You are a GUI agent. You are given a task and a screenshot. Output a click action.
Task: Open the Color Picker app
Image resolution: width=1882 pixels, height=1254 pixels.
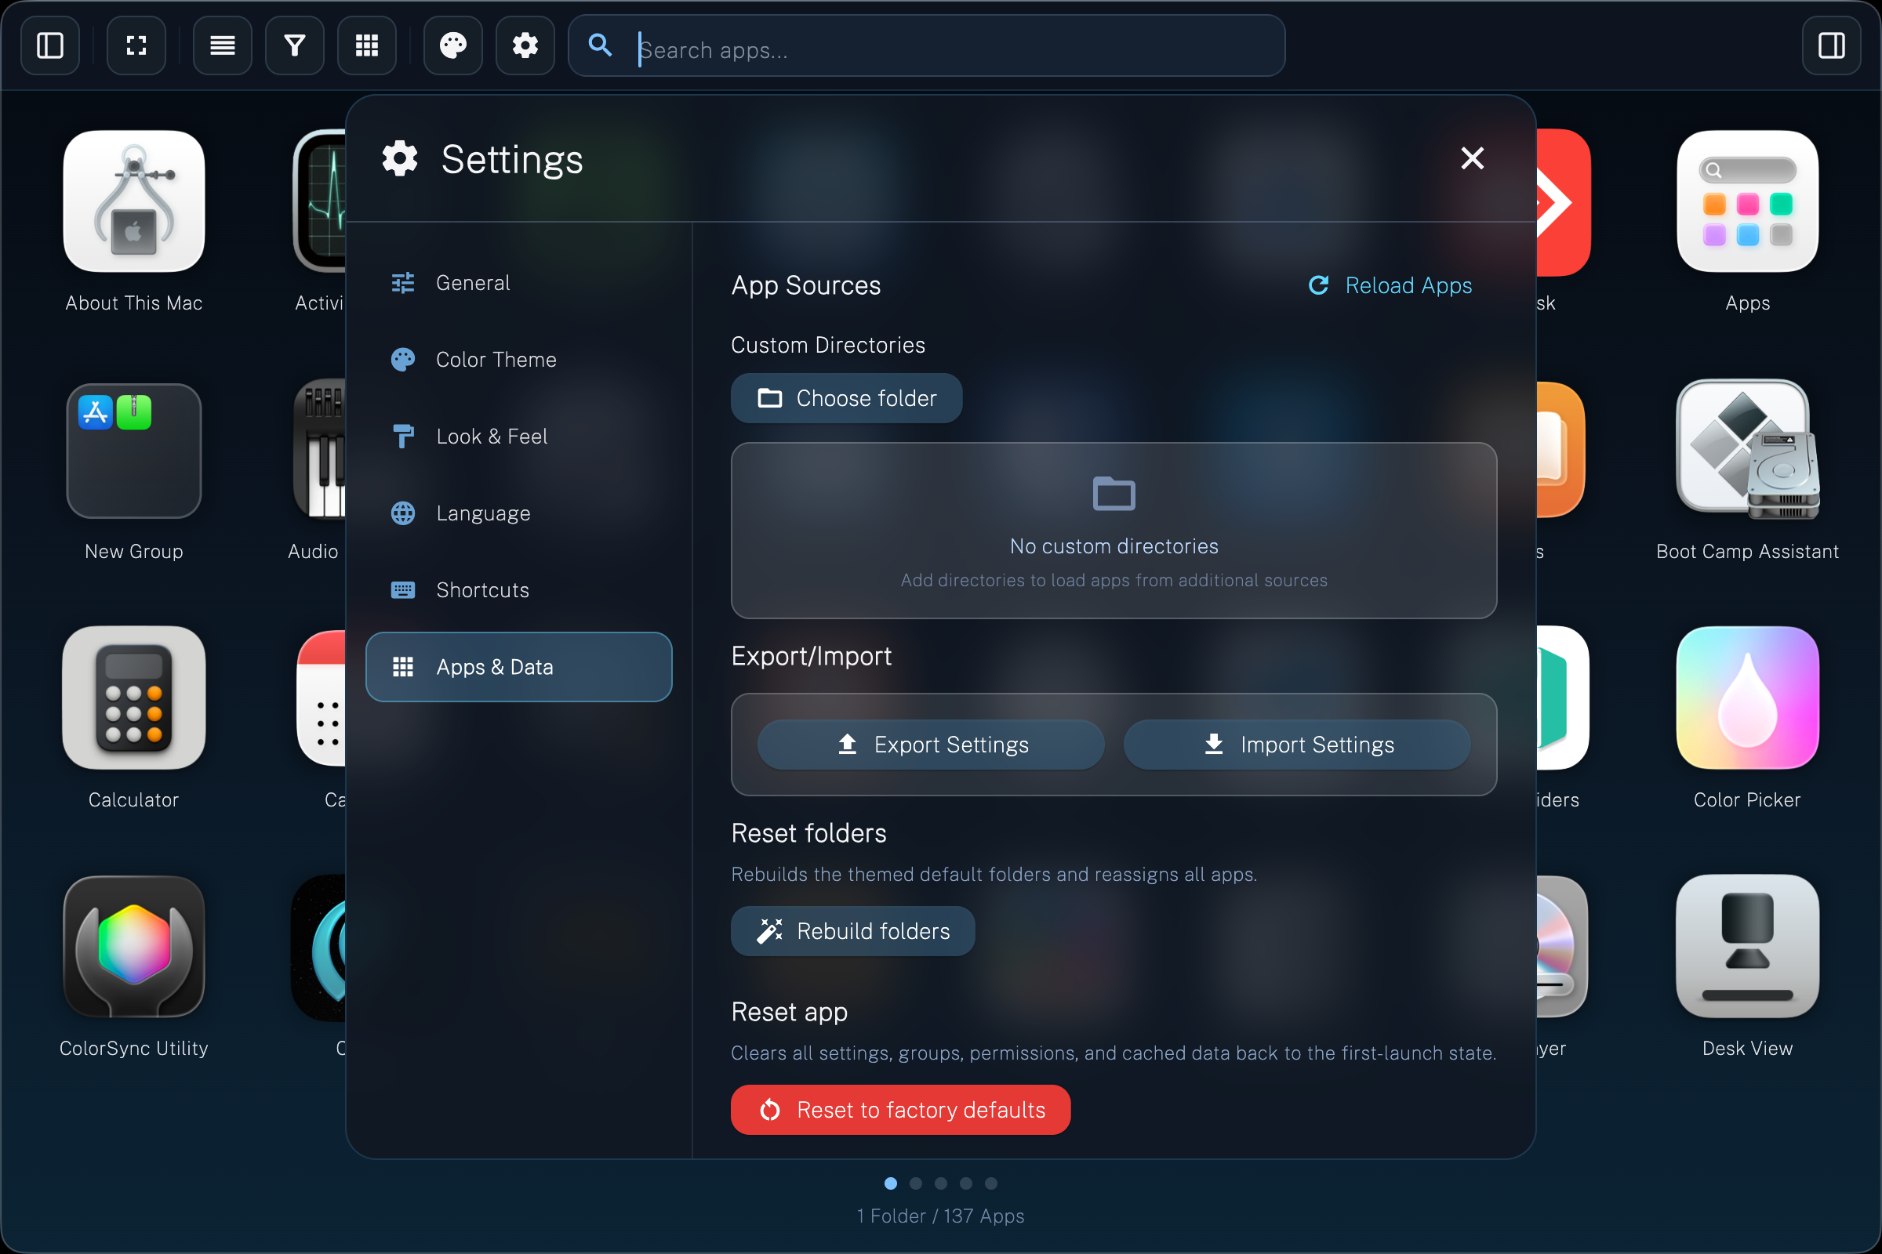pyautogui.click(x=1747, y=698)
